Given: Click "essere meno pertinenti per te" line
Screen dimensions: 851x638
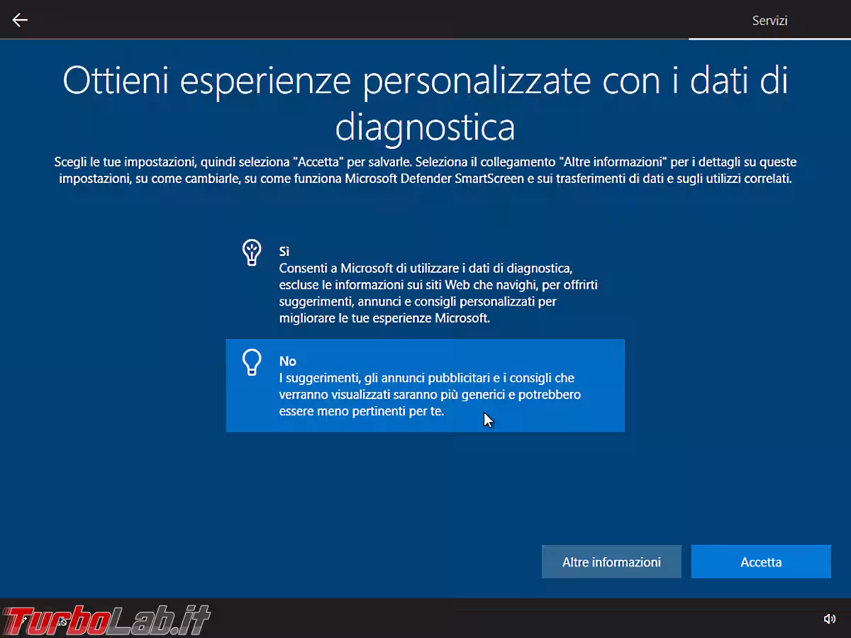Looking at the screenshot, I should (x=361, y=411).
